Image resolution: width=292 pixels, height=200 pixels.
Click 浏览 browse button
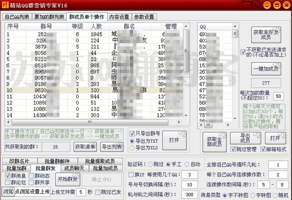[8, 191]
